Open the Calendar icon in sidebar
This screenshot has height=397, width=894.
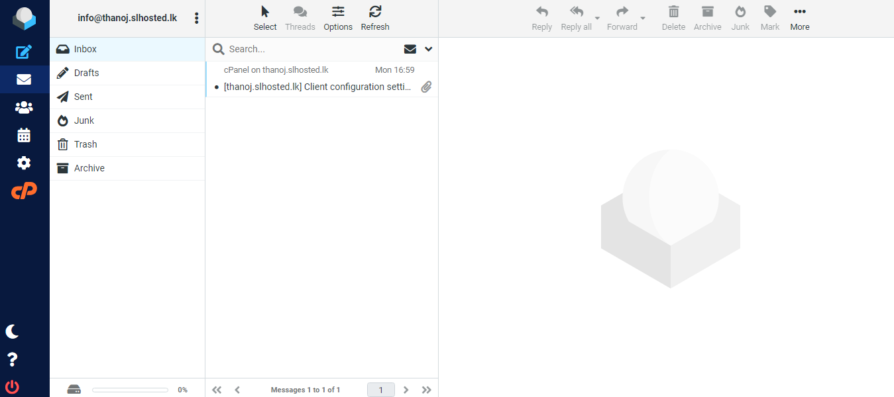(x=24, y=135)
